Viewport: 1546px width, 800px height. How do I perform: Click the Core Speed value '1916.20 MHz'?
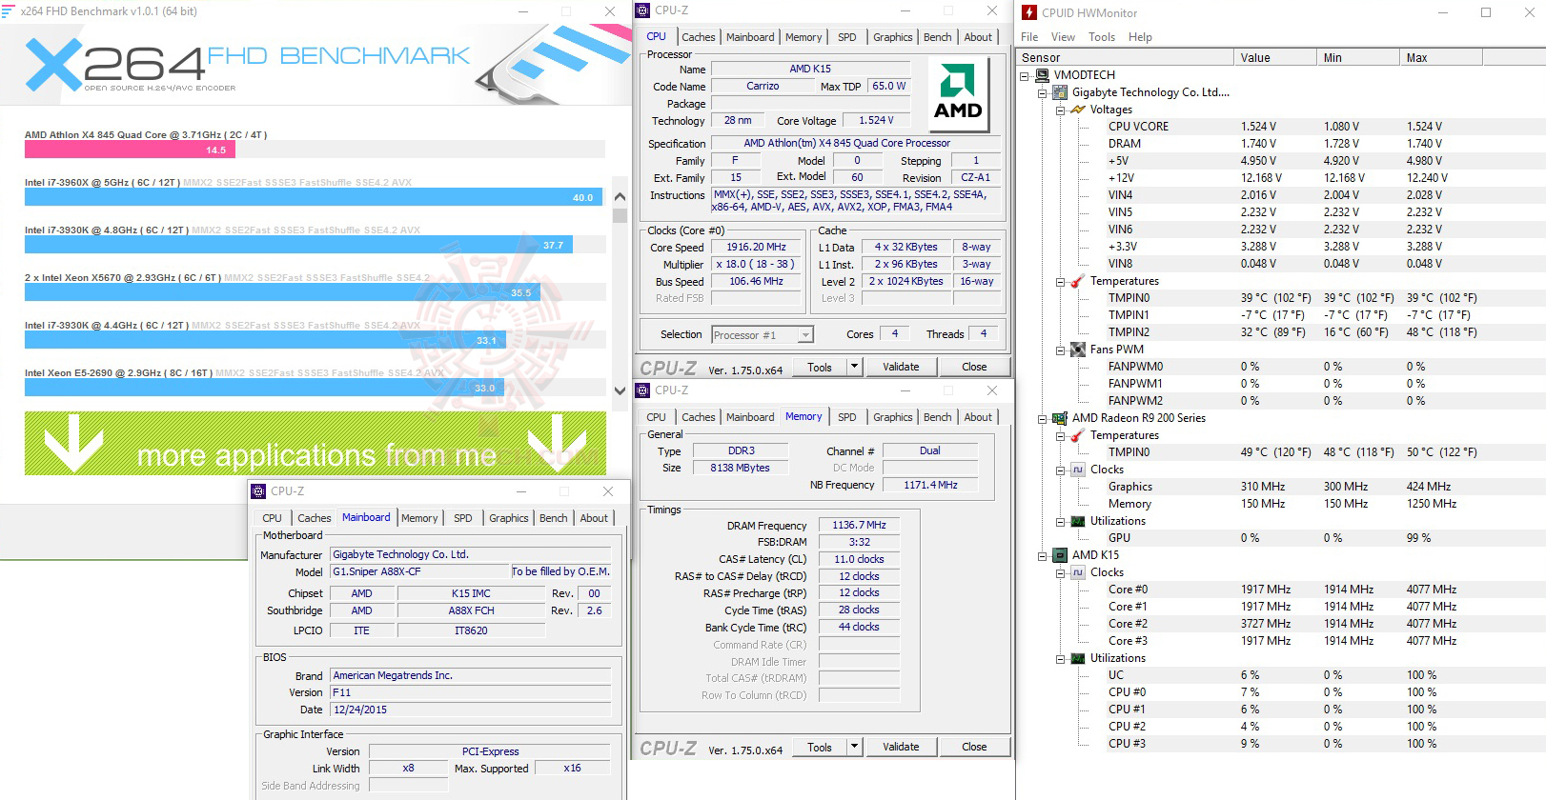point(757,247)
